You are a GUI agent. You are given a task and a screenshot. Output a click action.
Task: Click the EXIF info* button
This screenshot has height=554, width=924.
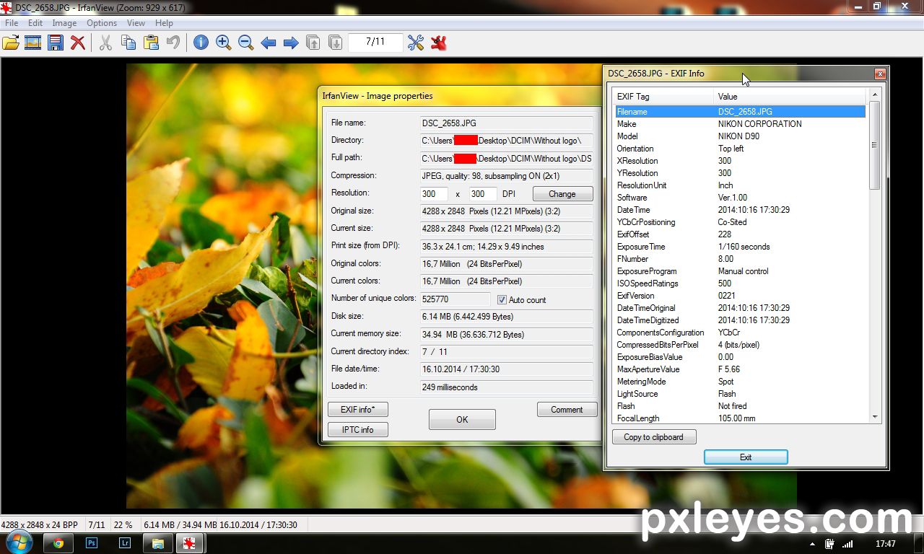[358, 410]
